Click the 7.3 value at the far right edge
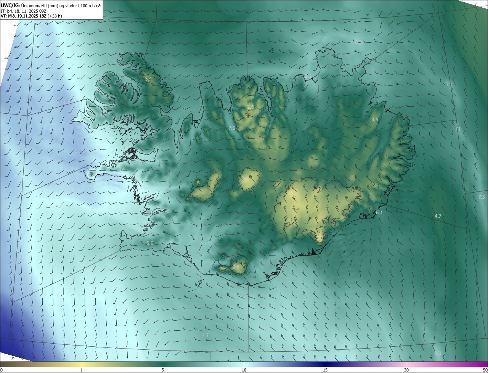This screenshot has width=488, height=373. point(482,197)
